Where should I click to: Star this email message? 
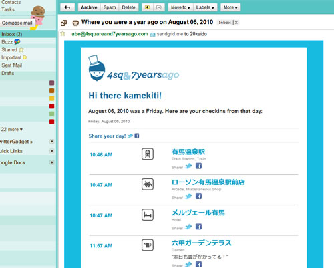click(63, 33)
